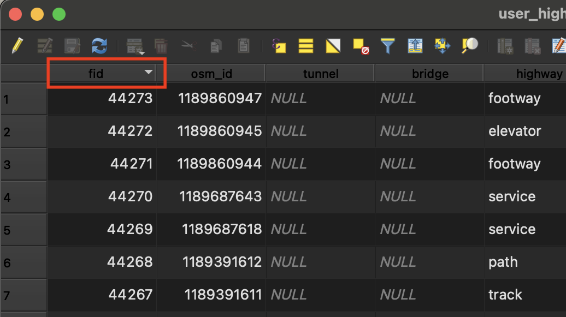Click the elevator cell in highway column

pyautogui.click(x=515, y=131)
